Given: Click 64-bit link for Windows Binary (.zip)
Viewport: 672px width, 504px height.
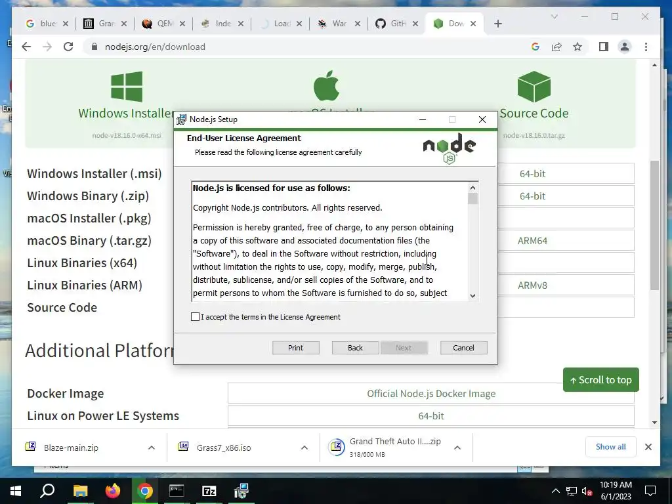Looking at the screenshot, I should tap(532, 196).
